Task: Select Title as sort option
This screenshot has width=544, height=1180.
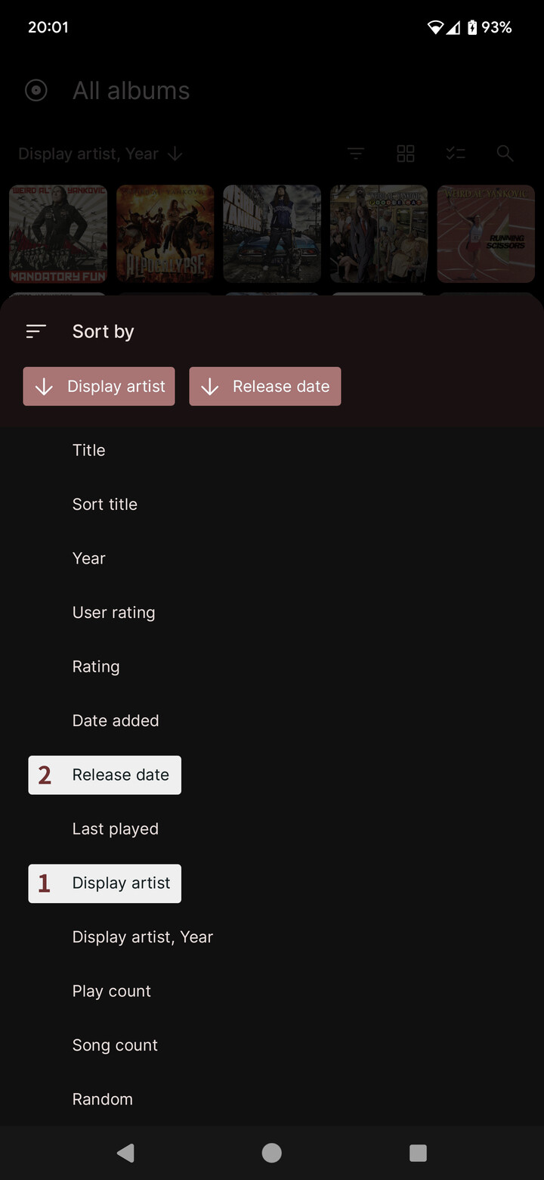Action: 89,450
